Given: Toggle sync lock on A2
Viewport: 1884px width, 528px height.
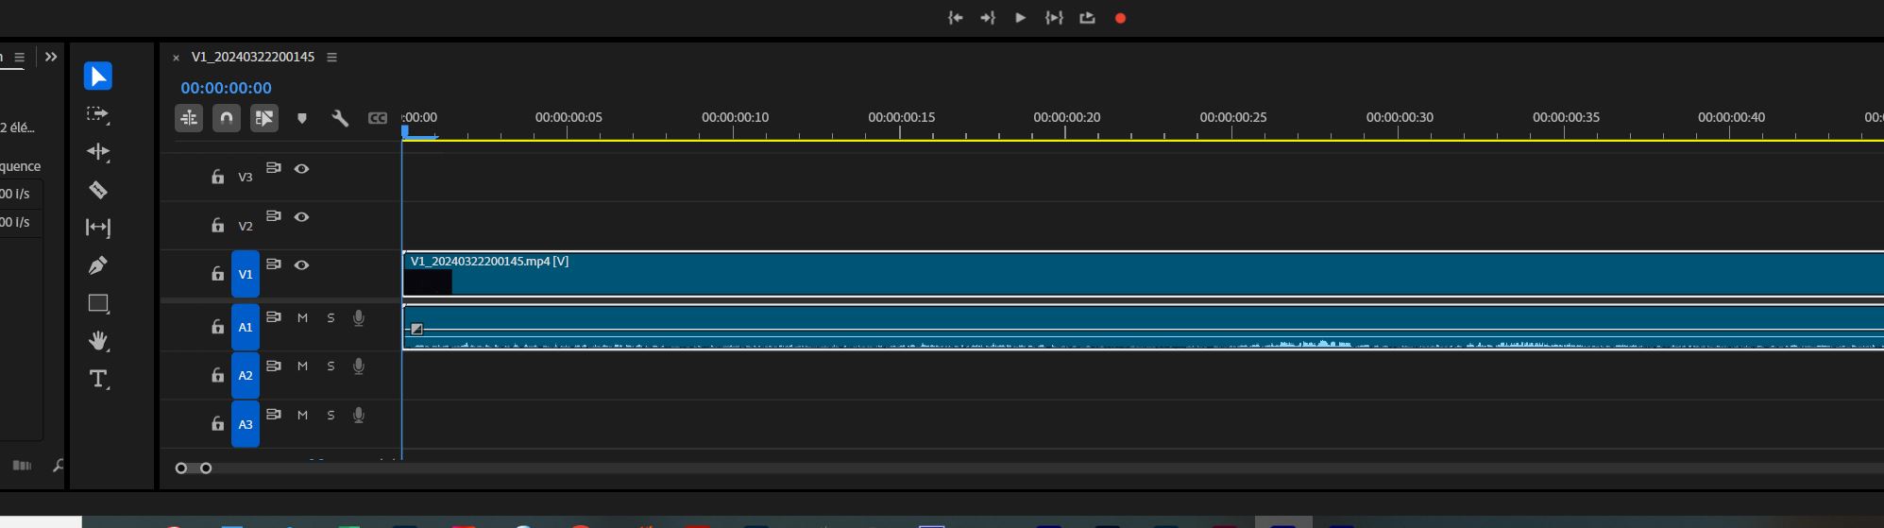Looking at the screenshot, I should pos(273,366).
